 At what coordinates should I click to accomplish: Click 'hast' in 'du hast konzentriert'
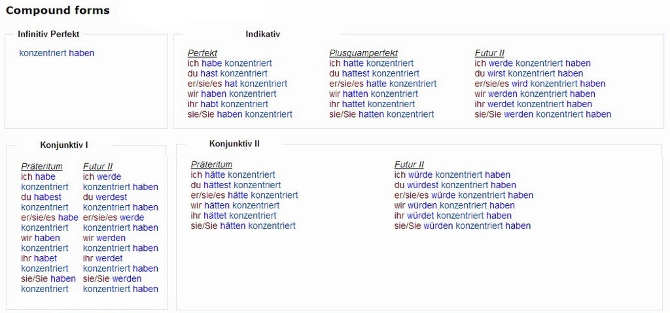tap(209, 74)
